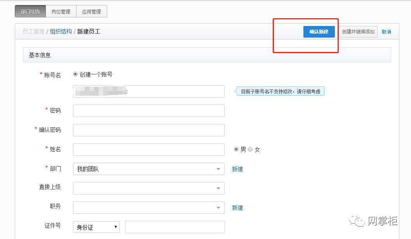
Task: Select the 男 gender radio
Action: (236, 149)
